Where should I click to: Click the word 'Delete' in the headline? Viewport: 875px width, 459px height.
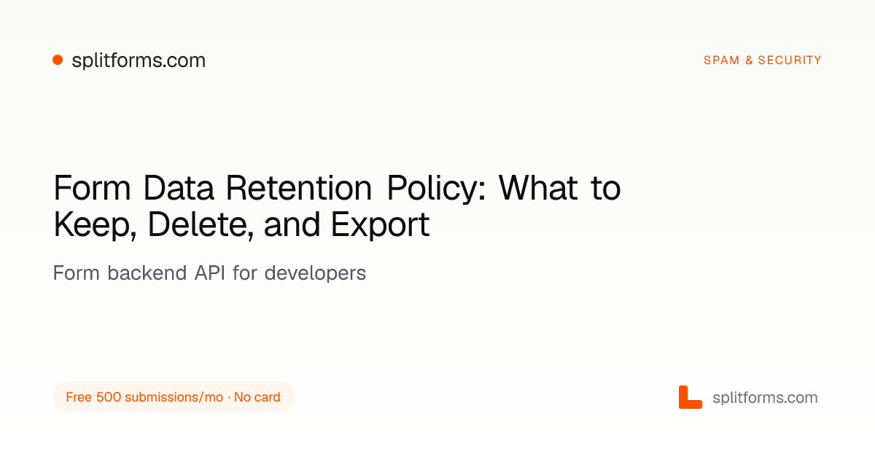click(x=201, y=225)
